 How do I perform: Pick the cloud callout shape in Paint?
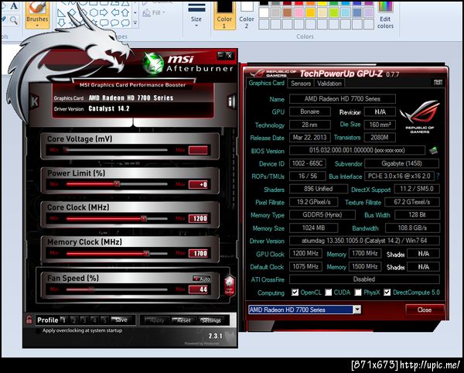pos(125,22)
